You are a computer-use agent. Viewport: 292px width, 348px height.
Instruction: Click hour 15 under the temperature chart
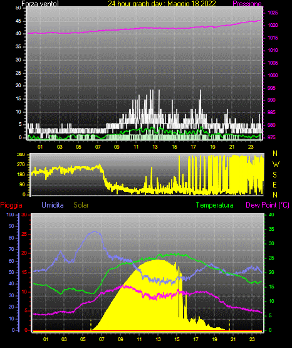(177, 339)
